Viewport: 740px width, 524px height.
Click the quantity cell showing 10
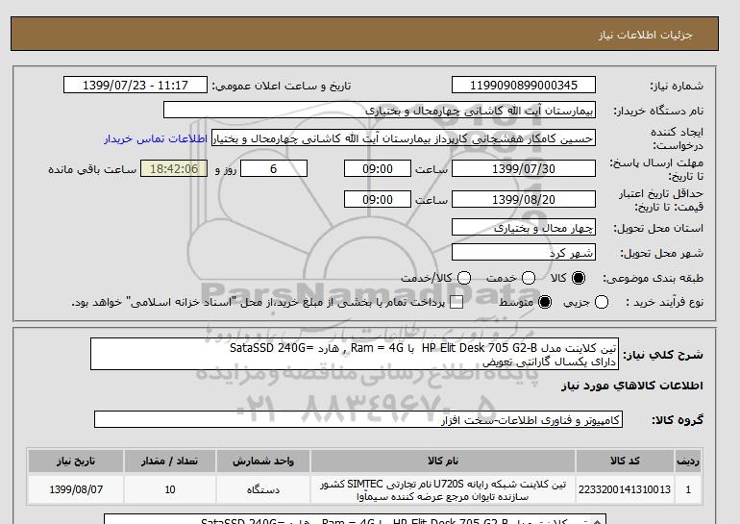click(170, 489)
